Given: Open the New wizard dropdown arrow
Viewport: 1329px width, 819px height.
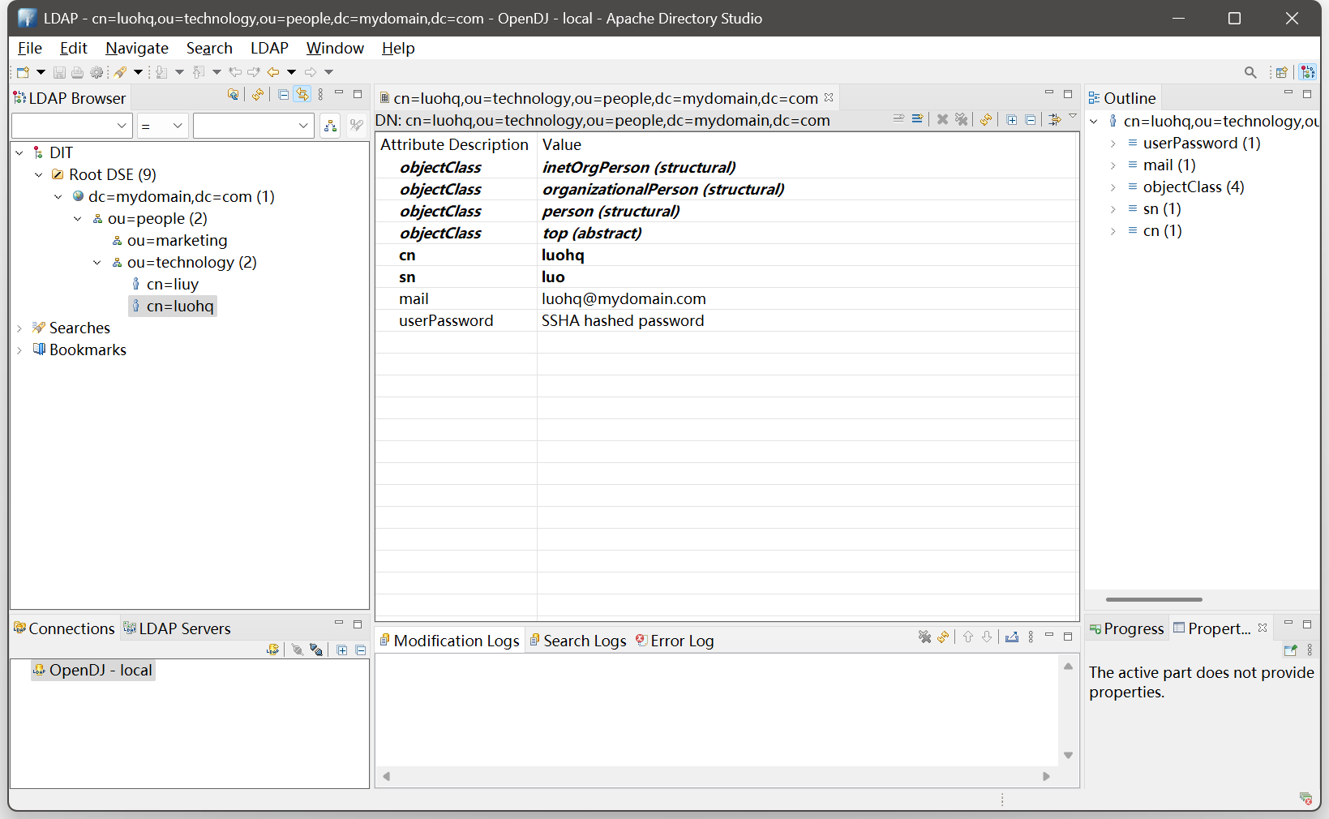Looking at the screenshot, I should (x=41, y=72).
